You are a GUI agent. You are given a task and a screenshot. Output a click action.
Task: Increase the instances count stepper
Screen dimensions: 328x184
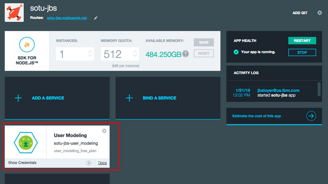pos(90,52)
